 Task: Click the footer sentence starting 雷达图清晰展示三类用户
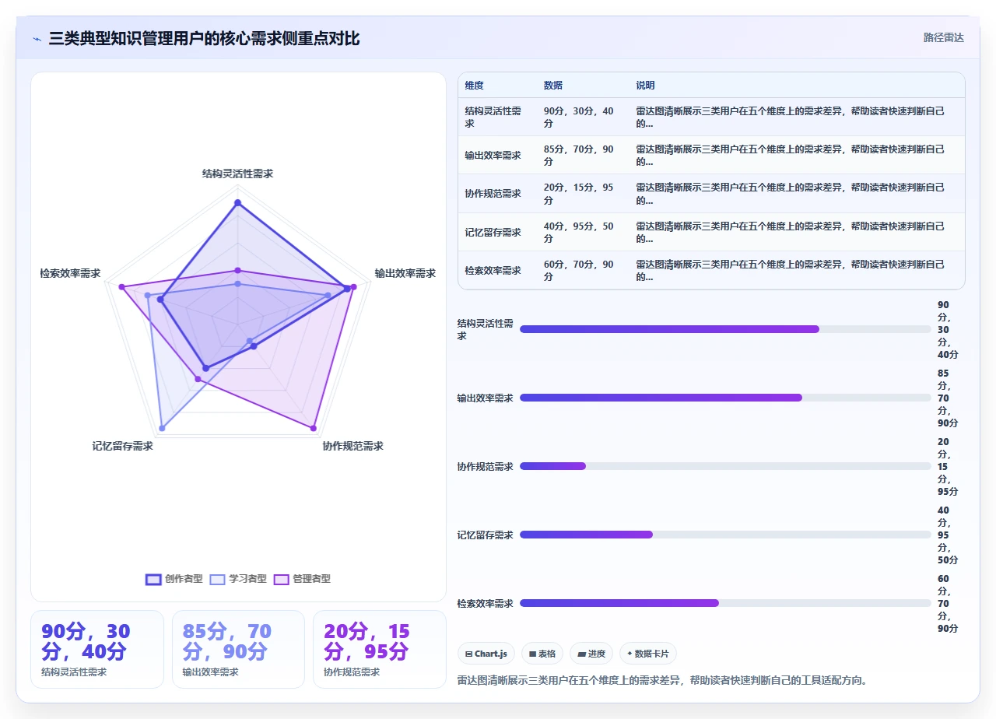pyautogui.click(x=662, y=680)
